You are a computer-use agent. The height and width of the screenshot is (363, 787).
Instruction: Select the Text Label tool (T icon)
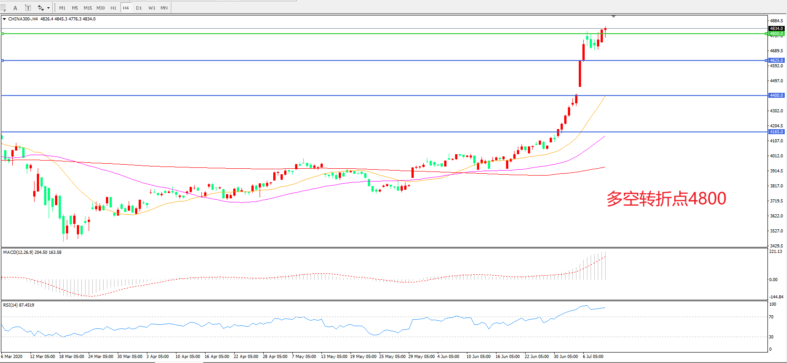point(28,8)
